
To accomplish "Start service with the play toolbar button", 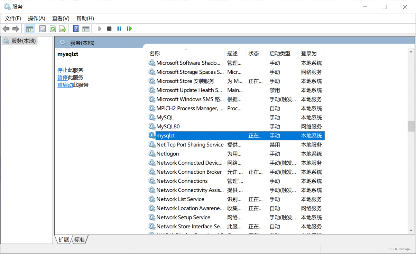I will pyautogui.click(x=100, y=29).
